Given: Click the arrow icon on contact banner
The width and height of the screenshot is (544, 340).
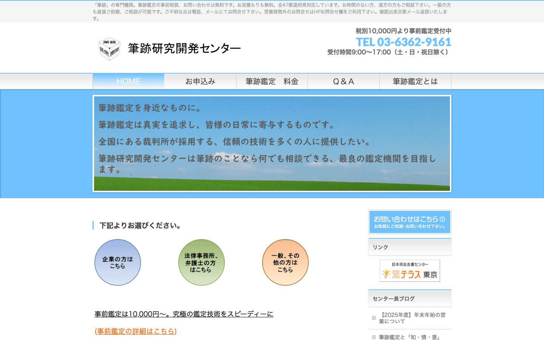Looking at the screenshot, I should coord(442,219).
